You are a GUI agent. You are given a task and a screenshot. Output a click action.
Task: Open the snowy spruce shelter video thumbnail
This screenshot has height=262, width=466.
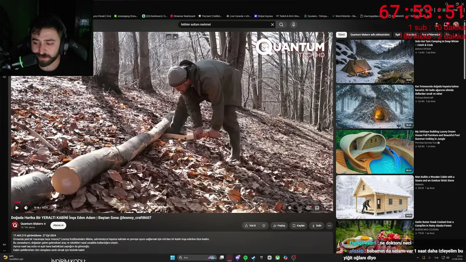pyautogui.click(x=375, y=106)
